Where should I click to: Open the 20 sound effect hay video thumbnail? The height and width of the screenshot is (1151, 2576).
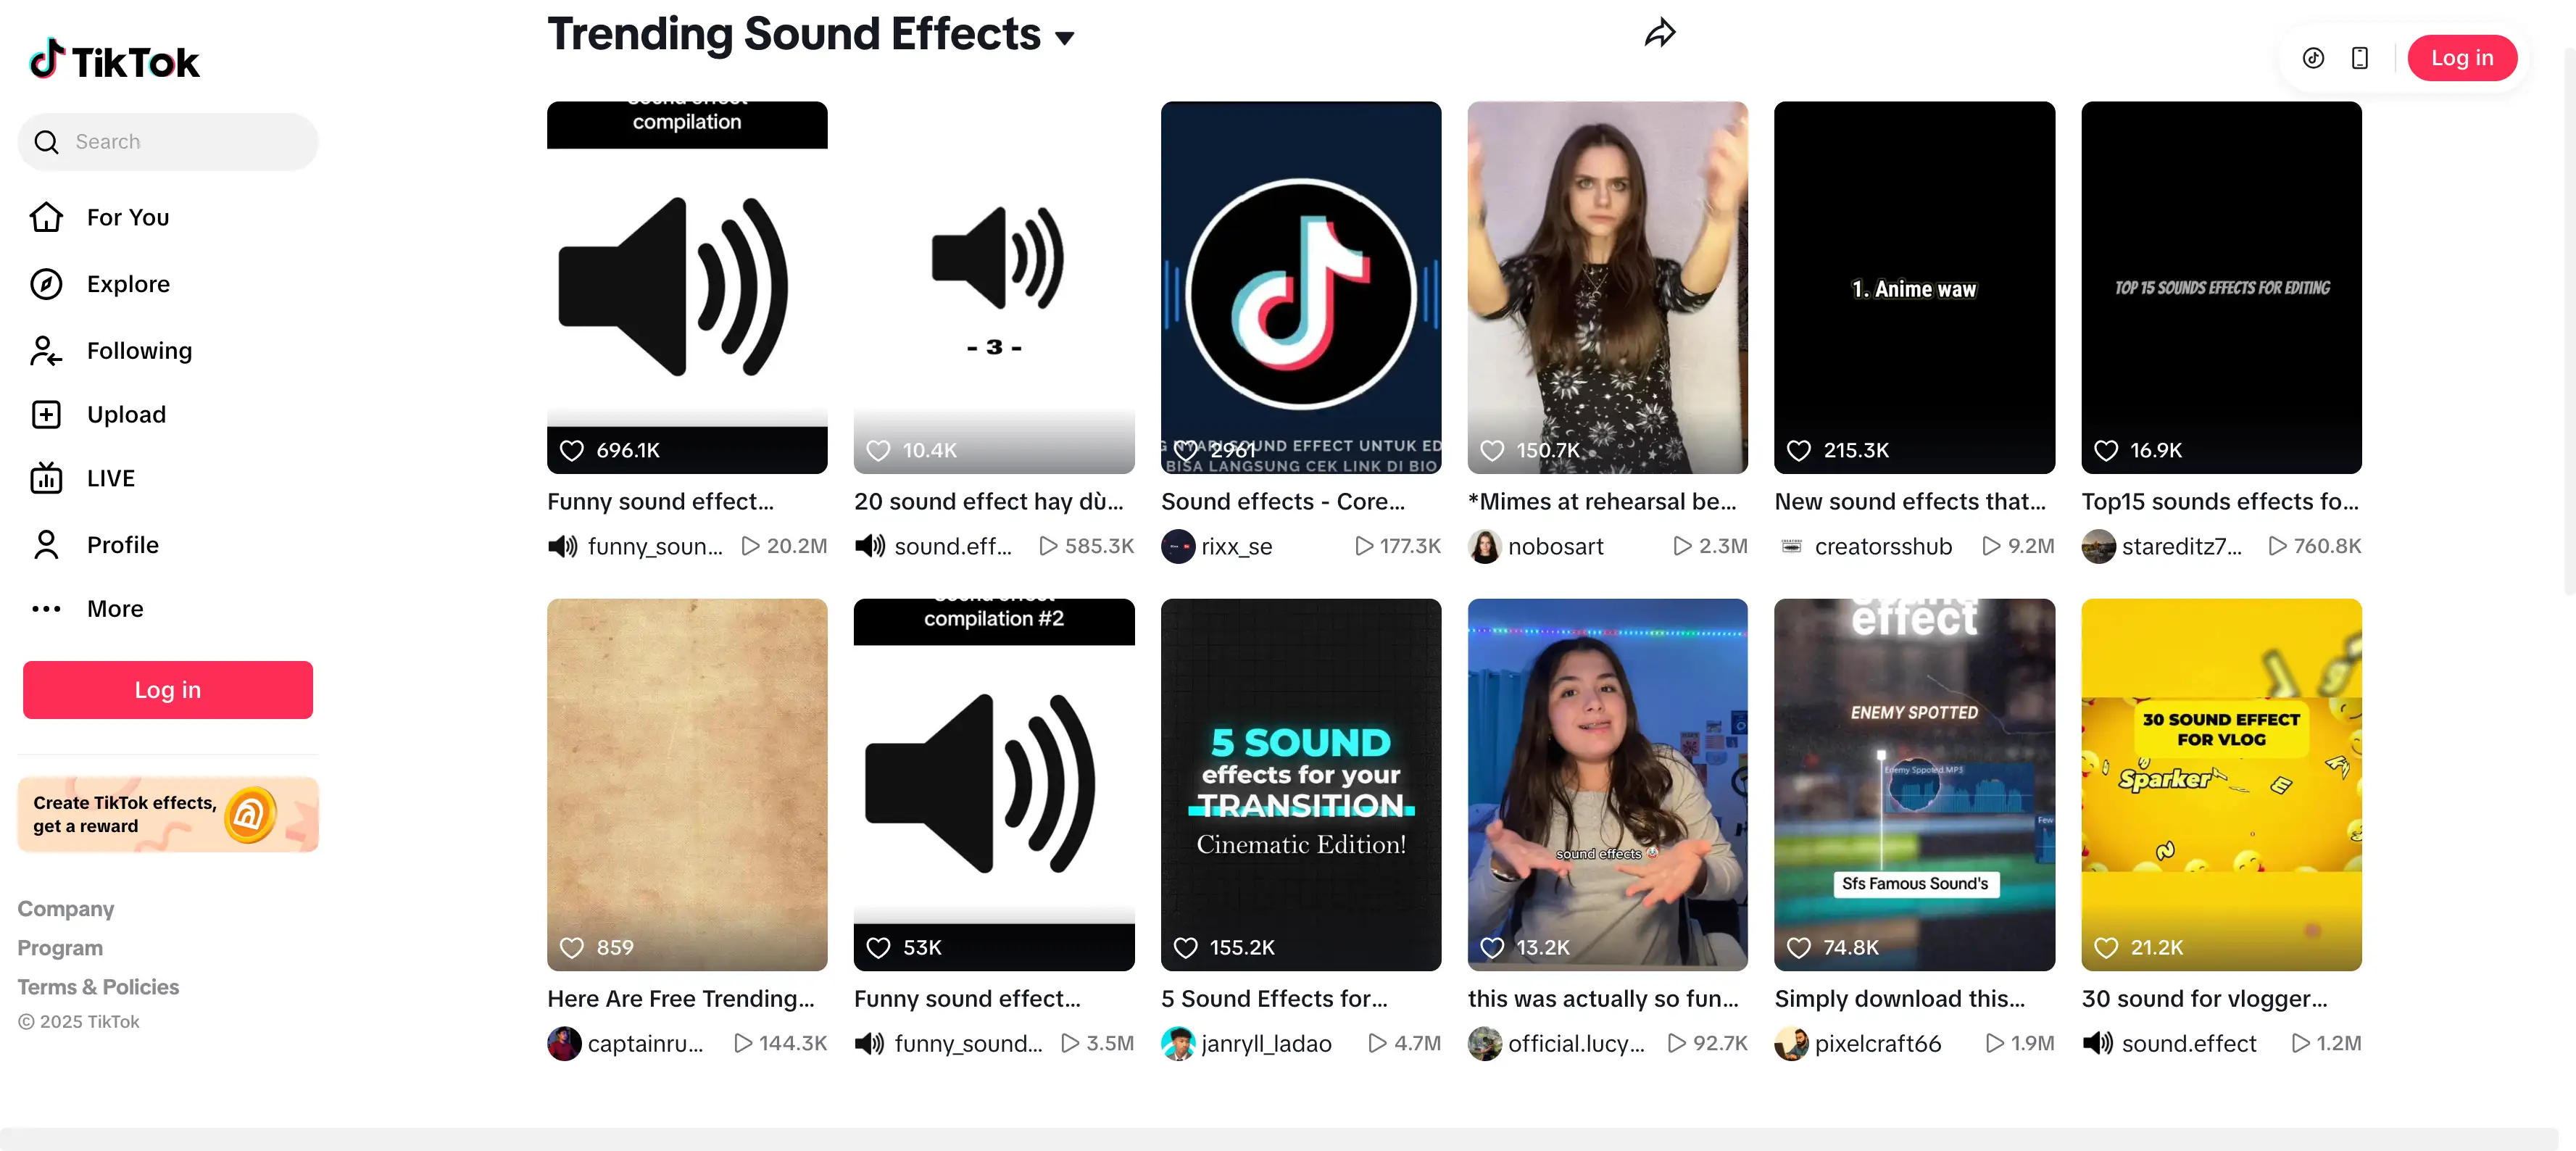(994, 287)
